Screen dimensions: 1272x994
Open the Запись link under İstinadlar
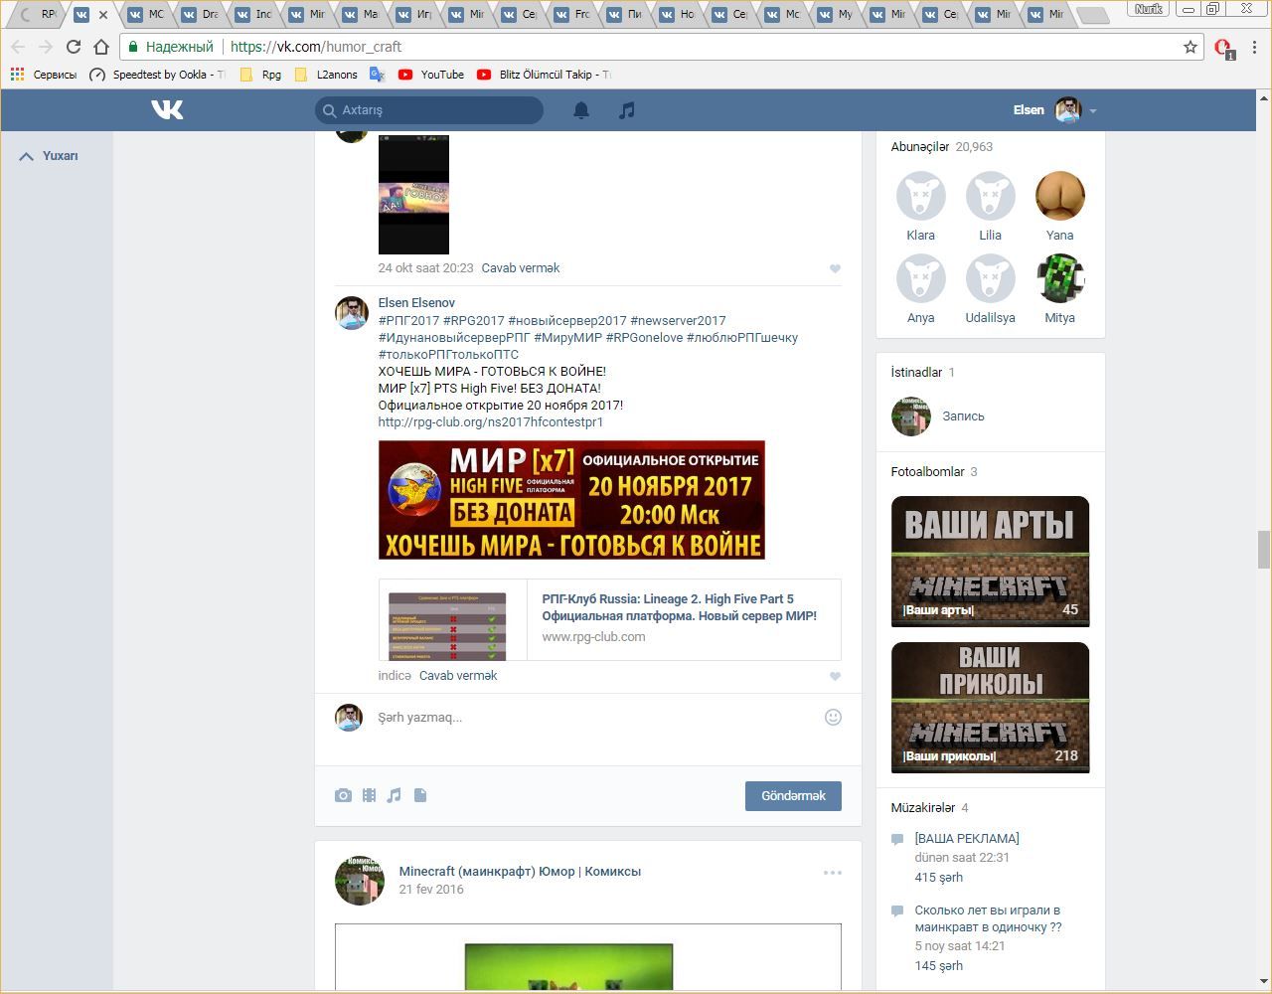click(x=963, y=416)
